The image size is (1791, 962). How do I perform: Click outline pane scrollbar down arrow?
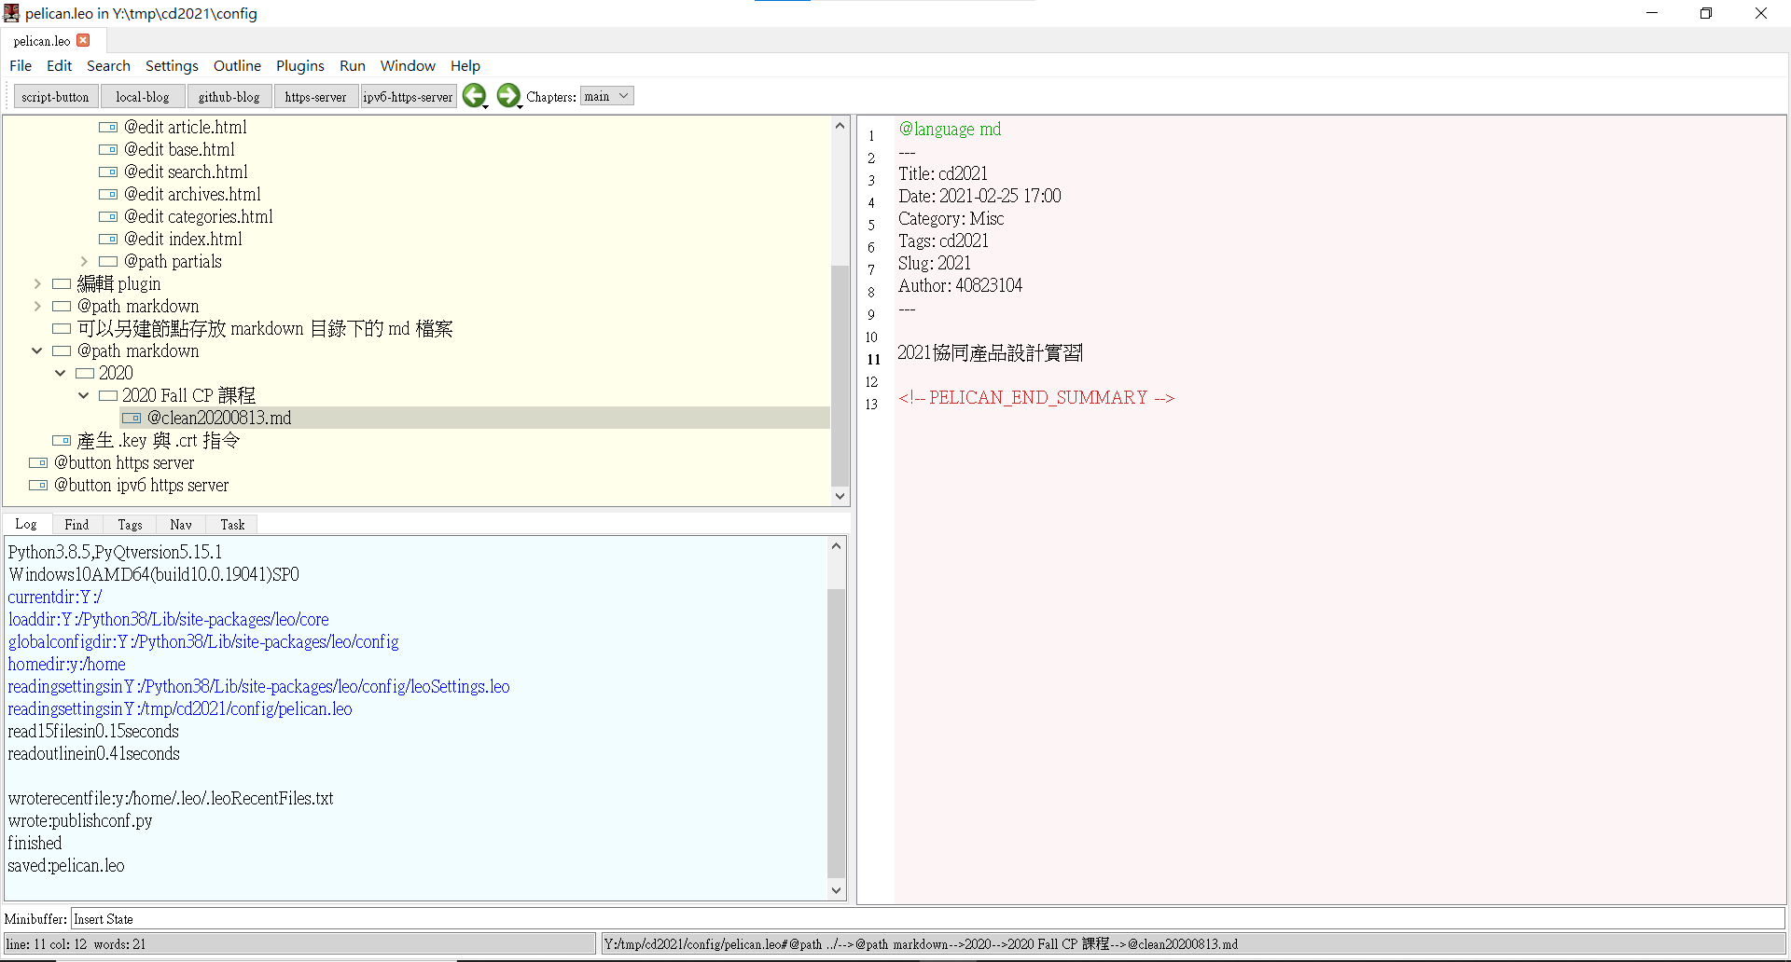click(x=840, y=496)
